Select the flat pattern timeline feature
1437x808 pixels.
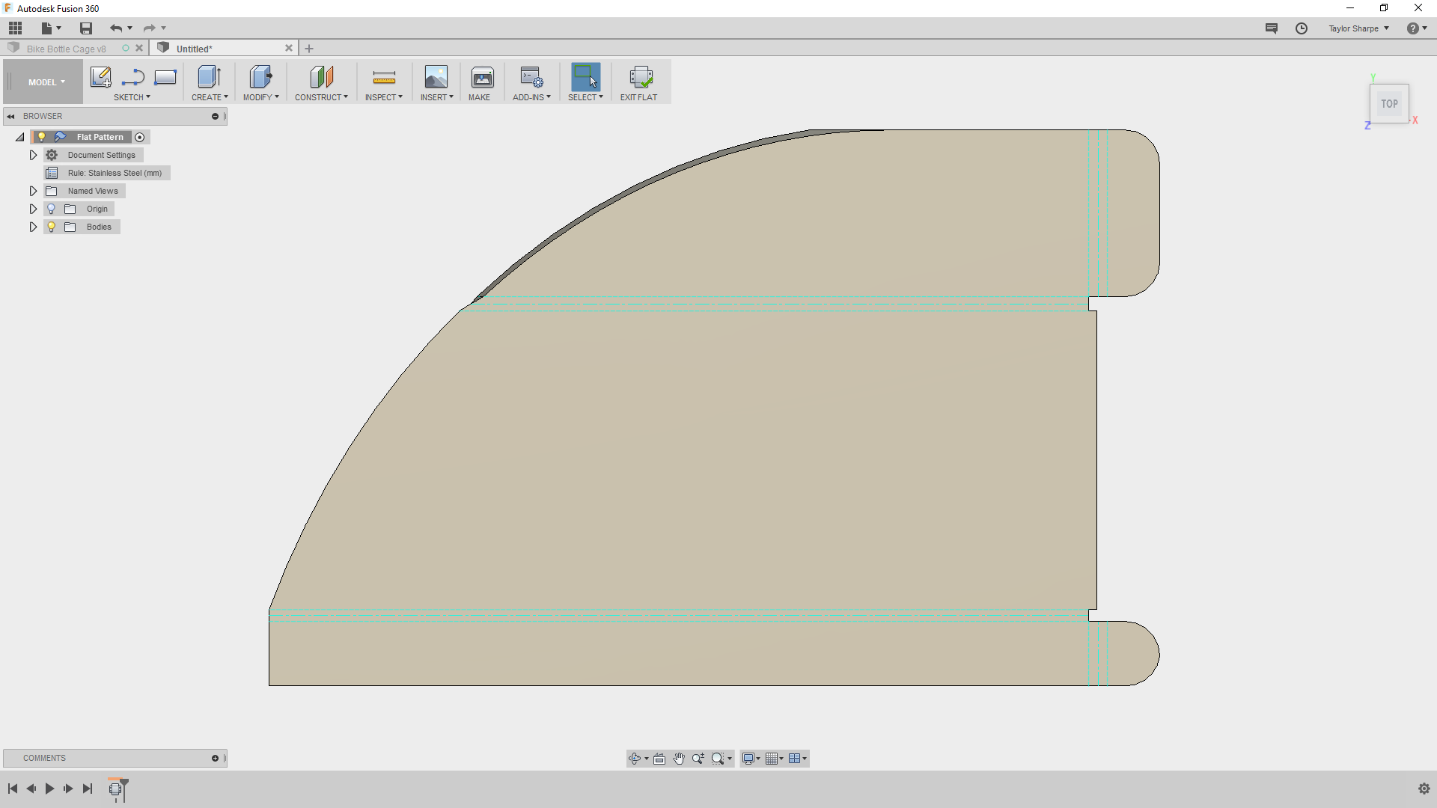click(x=115, y=789)
